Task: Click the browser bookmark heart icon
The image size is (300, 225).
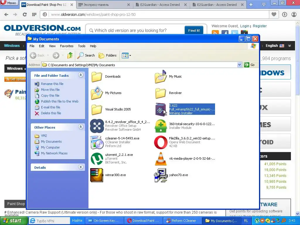Action: [274, 14]
